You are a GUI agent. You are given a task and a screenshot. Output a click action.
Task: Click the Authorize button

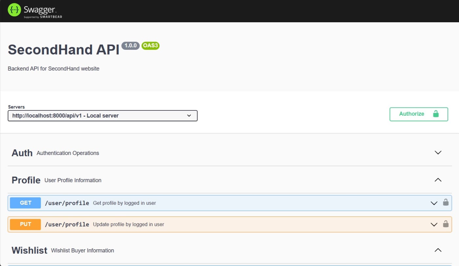tap(419, 114)
